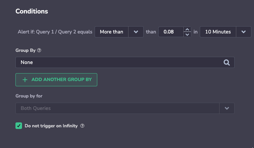Click the Group By help icon
Screen dimensions: 254x148
39,50
